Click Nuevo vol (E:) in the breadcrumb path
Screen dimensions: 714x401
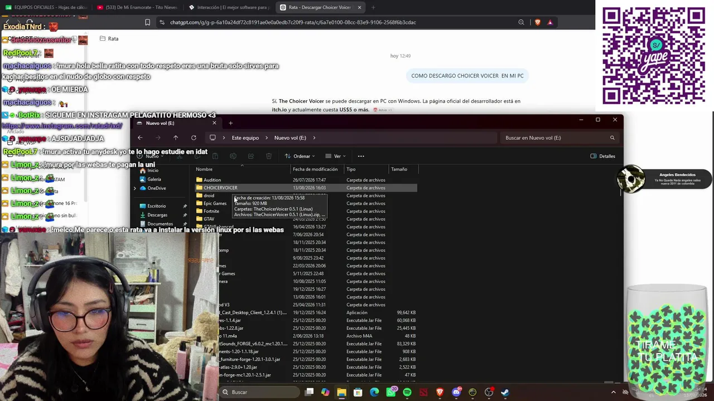pyautogui.click(x=290, y=138)
